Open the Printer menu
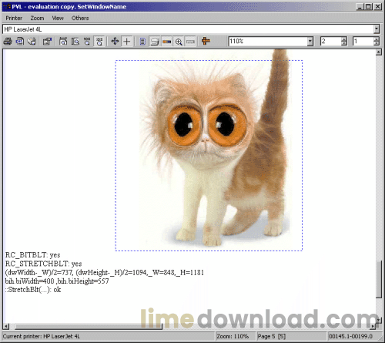 14,18
